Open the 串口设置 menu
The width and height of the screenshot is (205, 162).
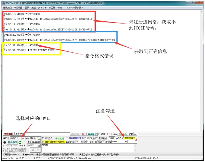tap(18, 8)
